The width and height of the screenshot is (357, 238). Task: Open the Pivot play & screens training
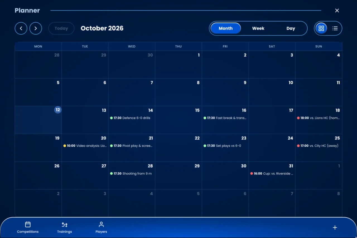pyautogui.click(x=132, y=146)
